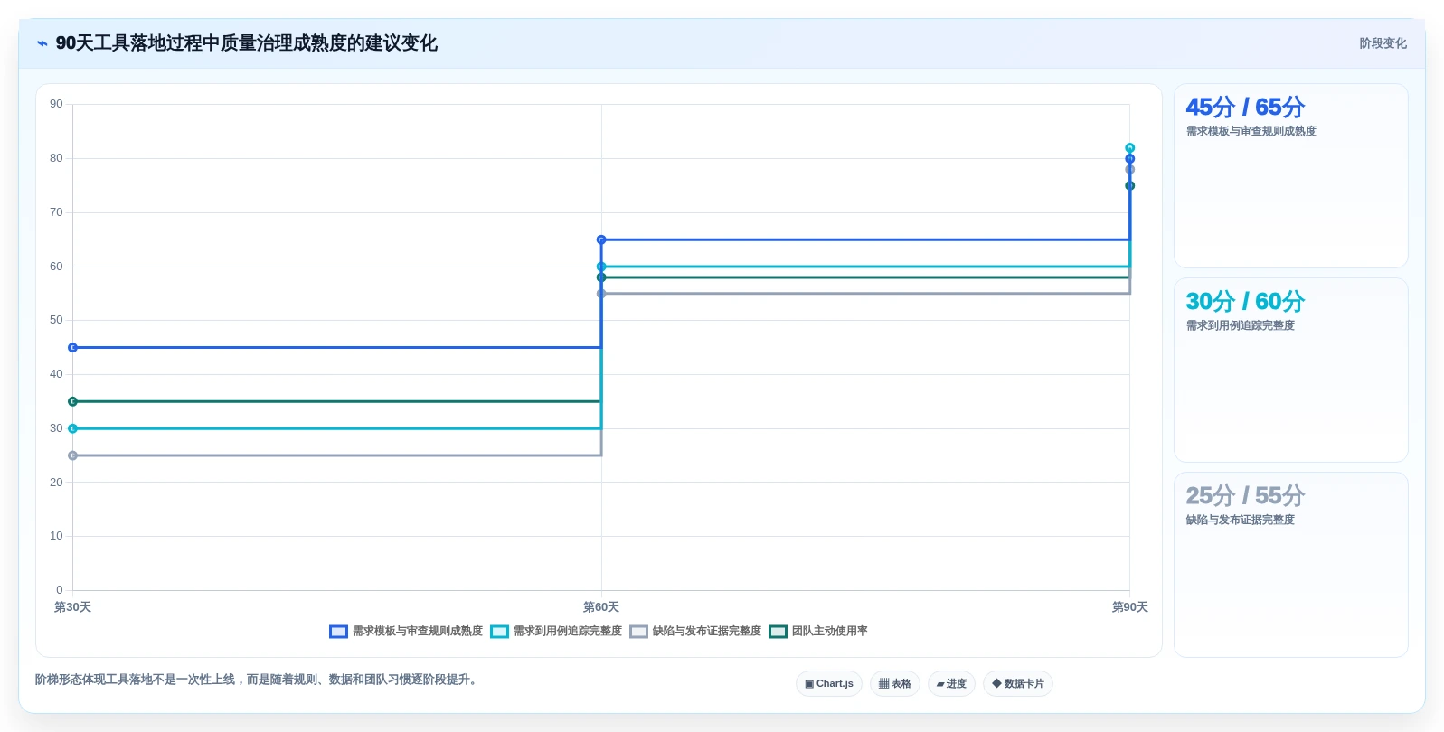Viewport: 1444px width, 732px height.
Task: Click the 数据卡片 tag pill
Action: pos(1018,683)
